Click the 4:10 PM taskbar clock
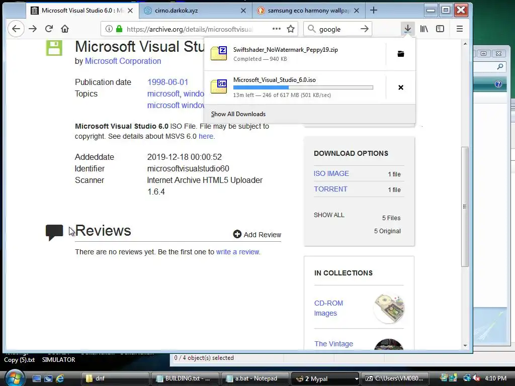The image size is (515, 386). click(x=495, y=378)
